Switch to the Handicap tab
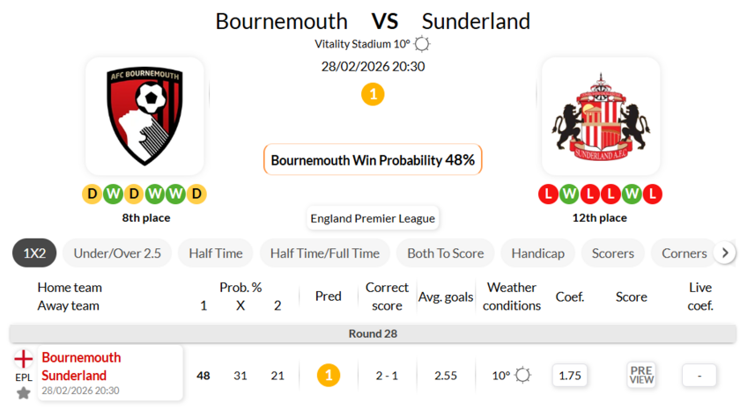The width and height of the screenshot is (740, 410). point(537,253)
